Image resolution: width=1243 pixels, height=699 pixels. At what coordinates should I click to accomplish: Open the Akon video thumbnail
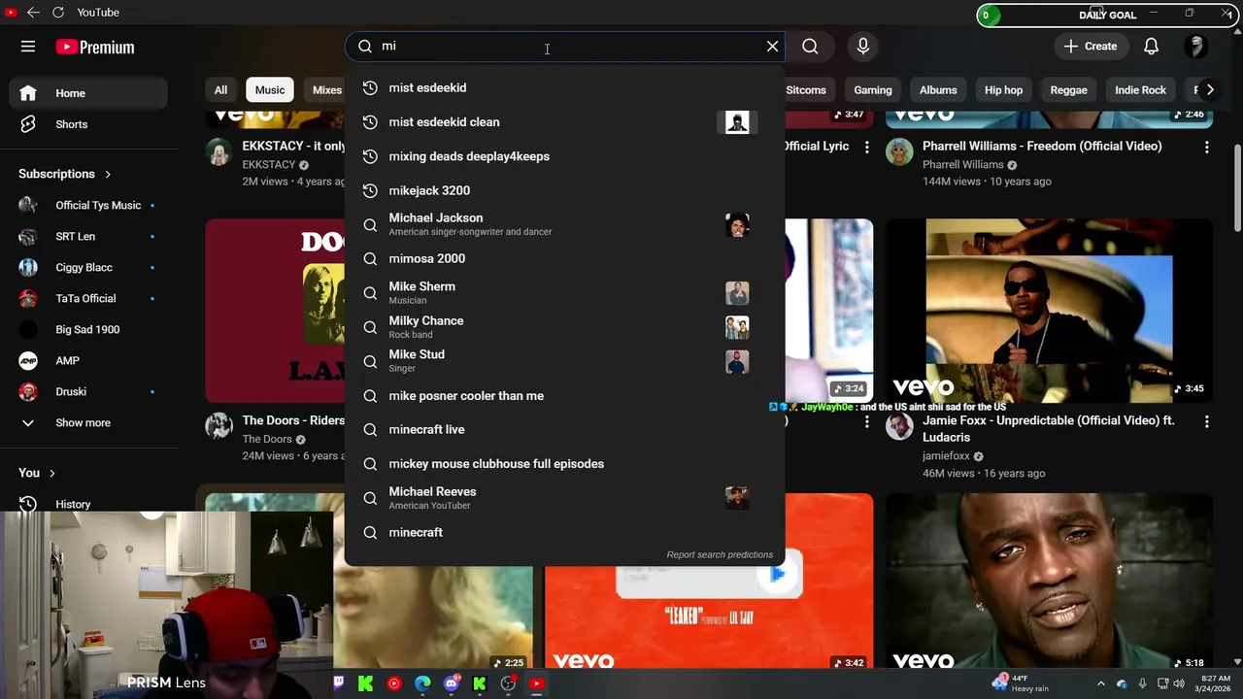pos(1049,582)
